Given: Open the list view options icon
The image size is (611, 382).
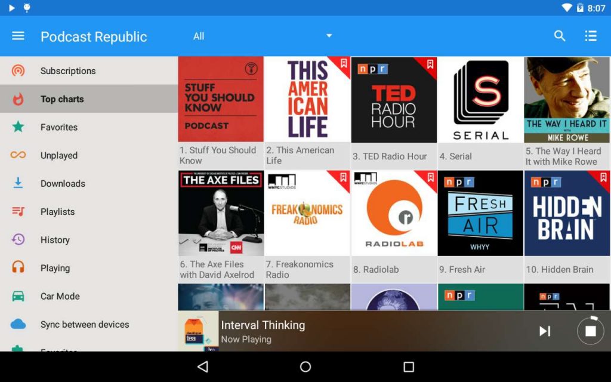Looking at the screenshot, I should (591, 36).
